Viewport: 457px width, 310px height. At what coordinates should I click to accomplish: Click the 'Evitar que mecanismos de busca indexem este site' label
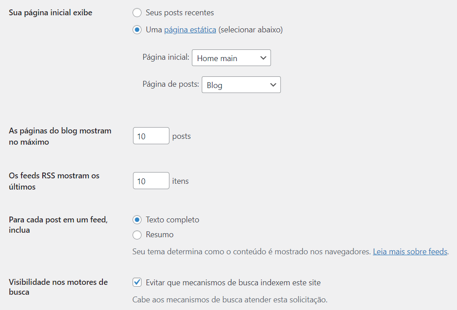(233, 283)
